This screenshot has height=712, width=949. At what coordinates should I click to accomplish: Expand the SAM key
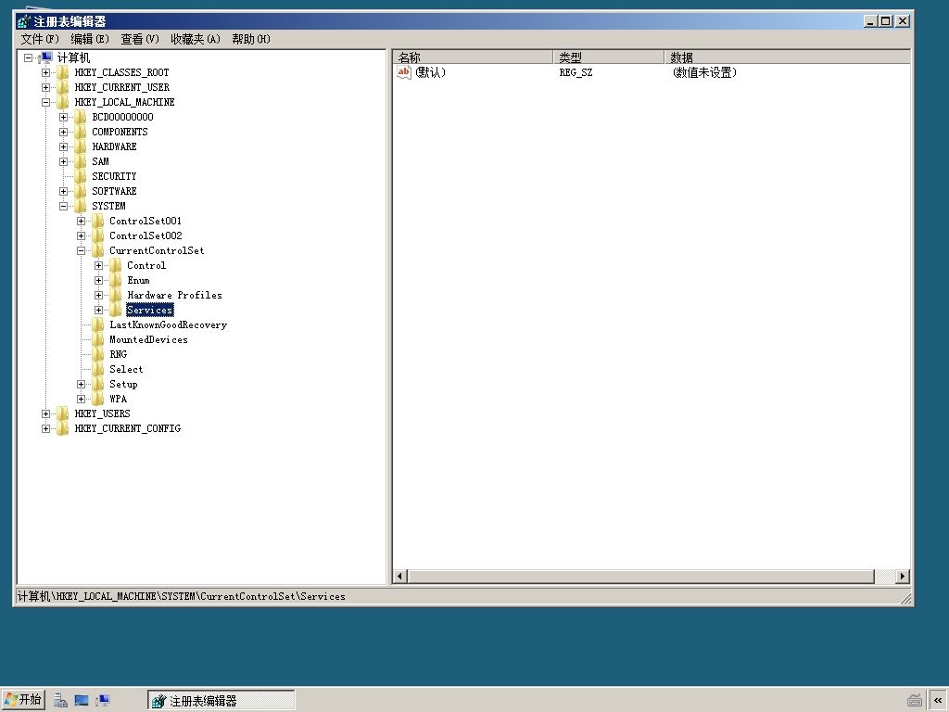click(63, 161)
